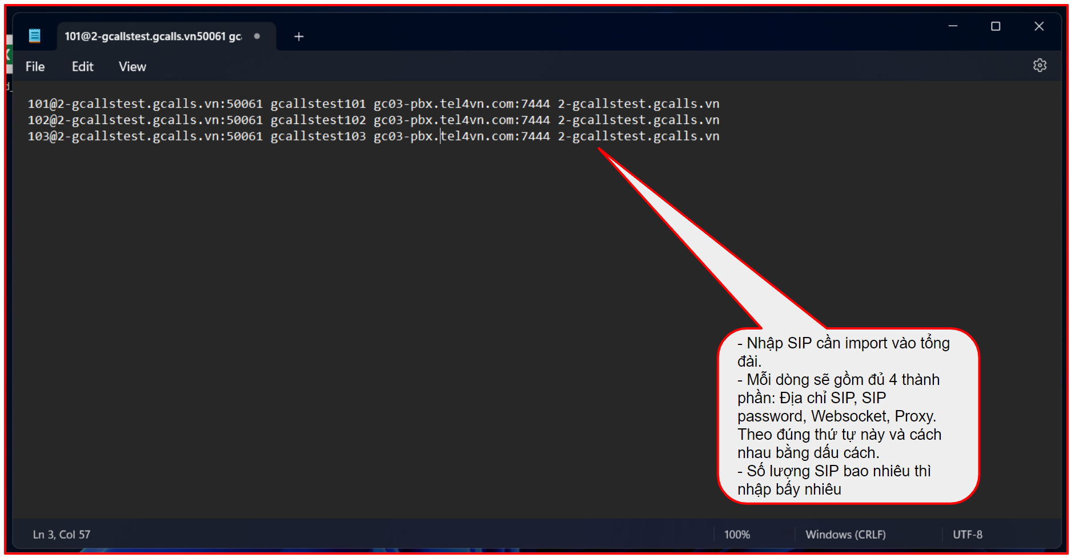Place cursor on gcallstest102 password text
Image resolution: width=1071 pixels, height=558 pixels.
(x=318, y=120)
